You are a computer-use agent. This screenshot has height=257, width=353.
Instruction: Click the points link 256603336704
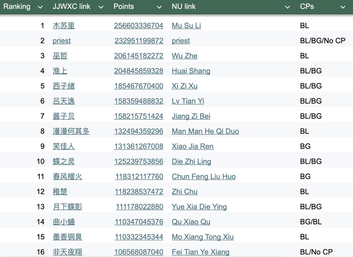(139, 26)
